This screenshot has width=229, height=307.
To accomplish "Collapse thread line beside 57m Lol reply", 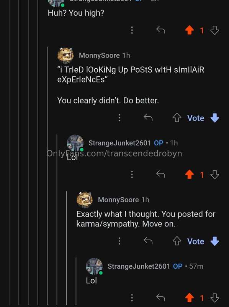I will 76,282.
